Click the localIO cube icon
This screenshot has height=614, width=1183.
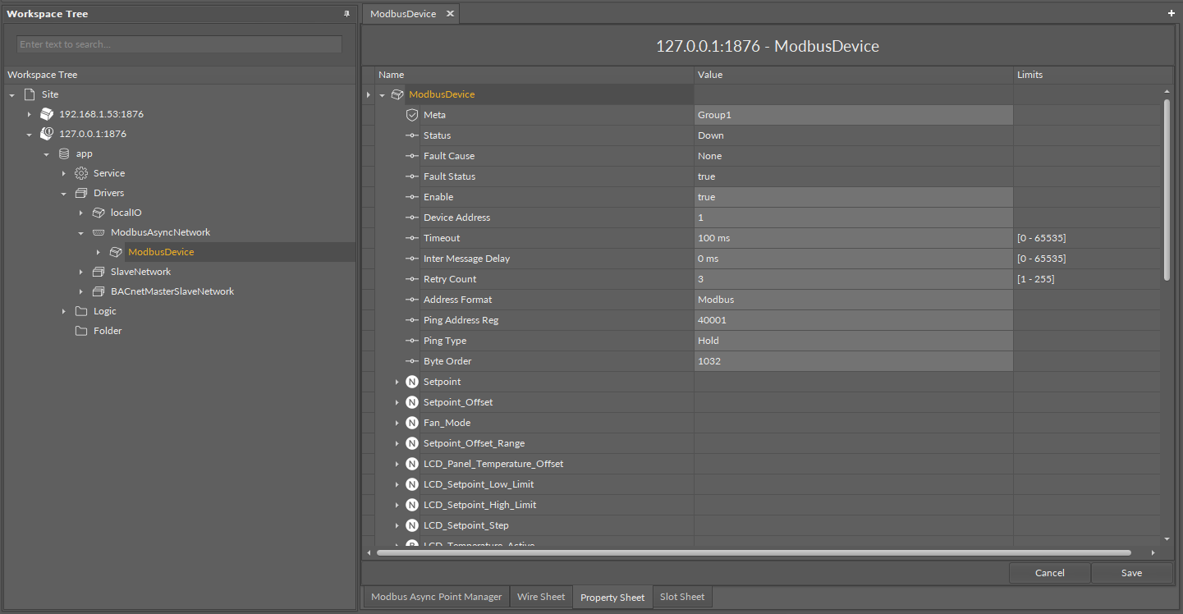pyautogui.click(x=98, y=213)
